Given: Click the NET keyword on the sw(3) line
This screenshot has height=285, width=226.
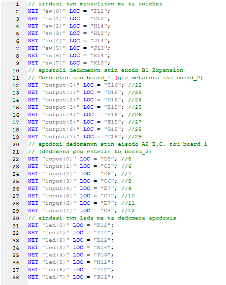Looking at the screenshot, I should (x=33, y=33).
